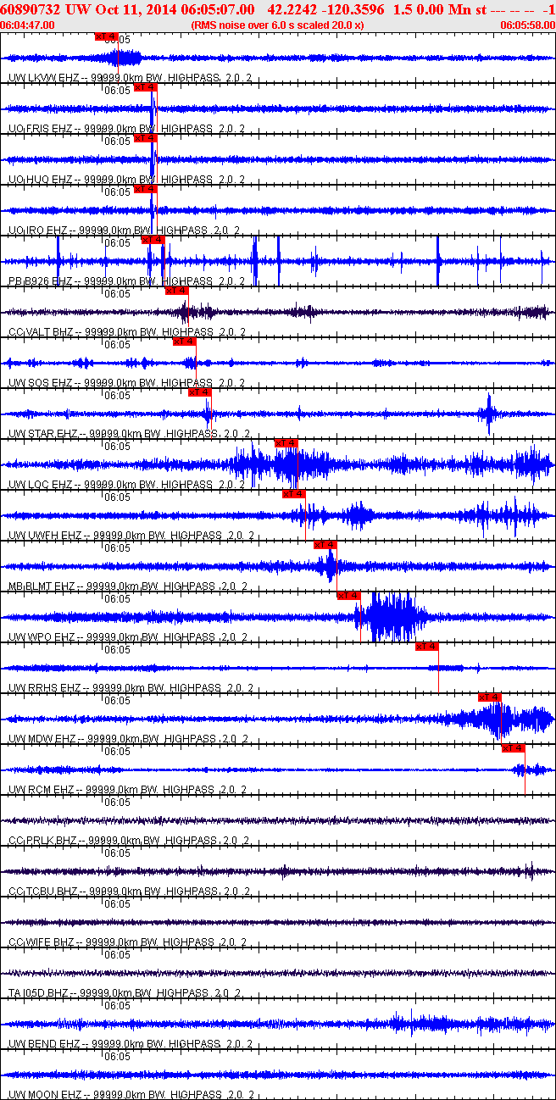Select the UW RRHS EHZ station label
Viewport: 556px width, 1100px height.
[131, 688]
